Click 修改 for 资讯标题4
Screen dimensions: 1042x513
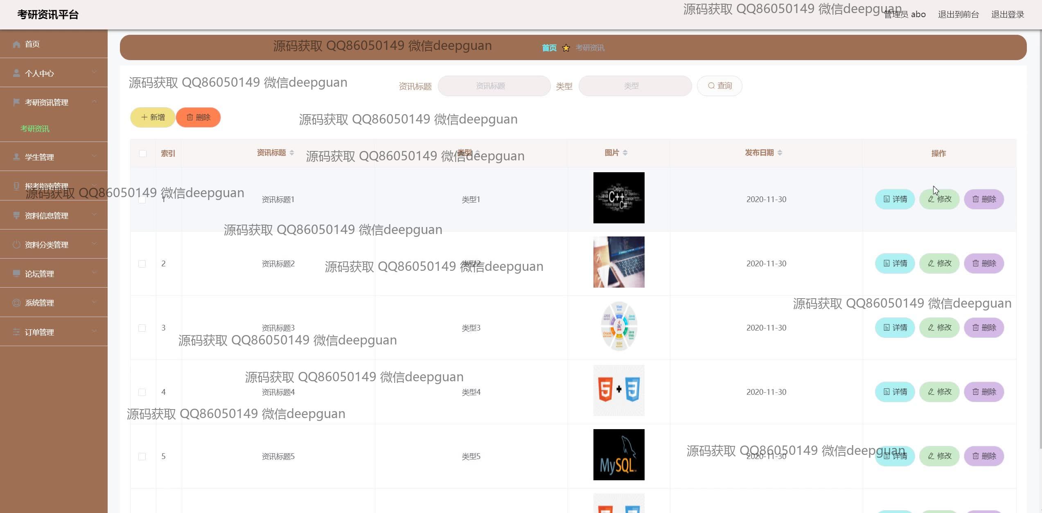point(939,392)
